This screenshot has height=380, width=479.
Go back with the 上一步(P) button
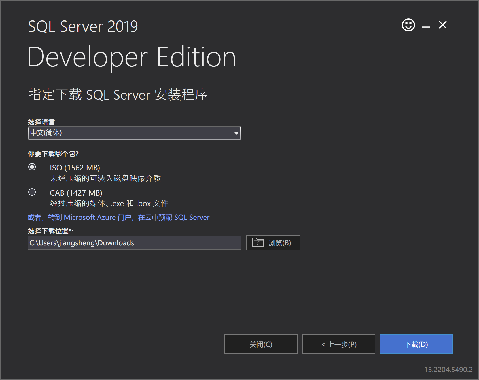[338, 344]
